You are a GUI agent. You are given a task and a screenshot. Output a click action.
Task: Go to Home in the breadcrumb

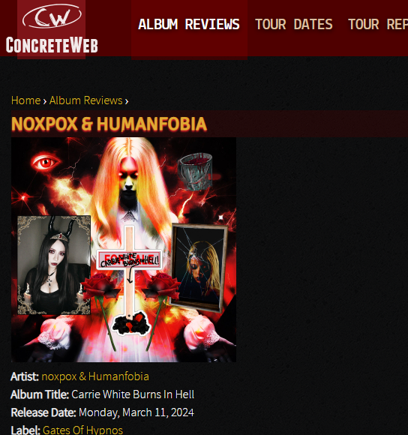(x=25, y=100)
